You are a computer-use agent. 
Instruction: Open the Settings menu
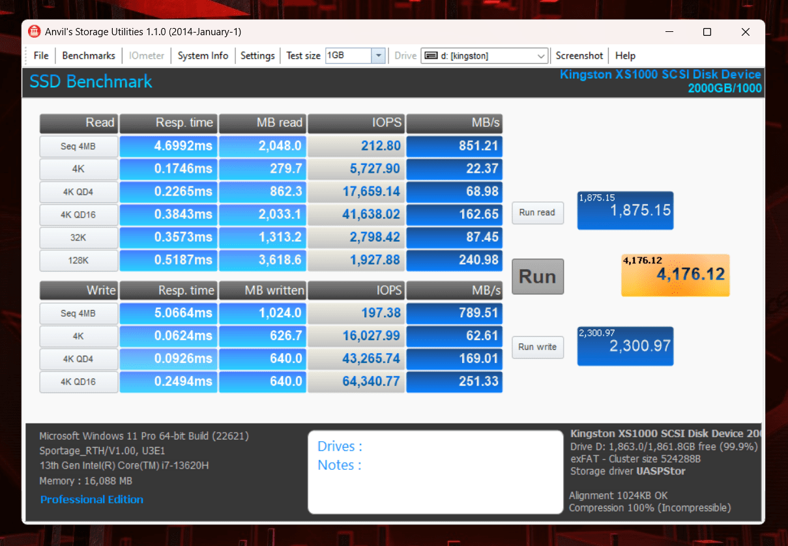coord(257,56)
